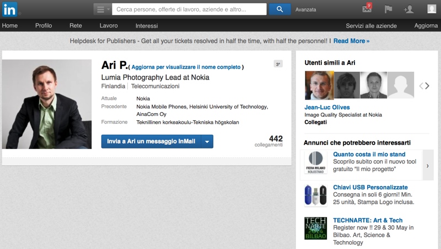Click the Technarte Bilbao ad image
This screenshot has height=249, width=441.
[316, 228]
